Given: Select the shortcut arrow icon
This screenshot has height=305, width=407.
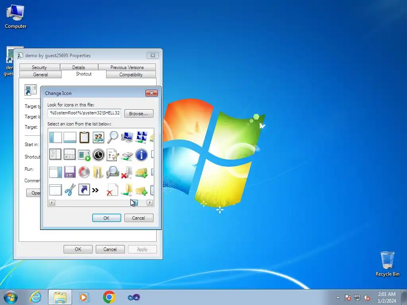Looking at the screenshot, I should pyautogui.click(x=84, y=189).
